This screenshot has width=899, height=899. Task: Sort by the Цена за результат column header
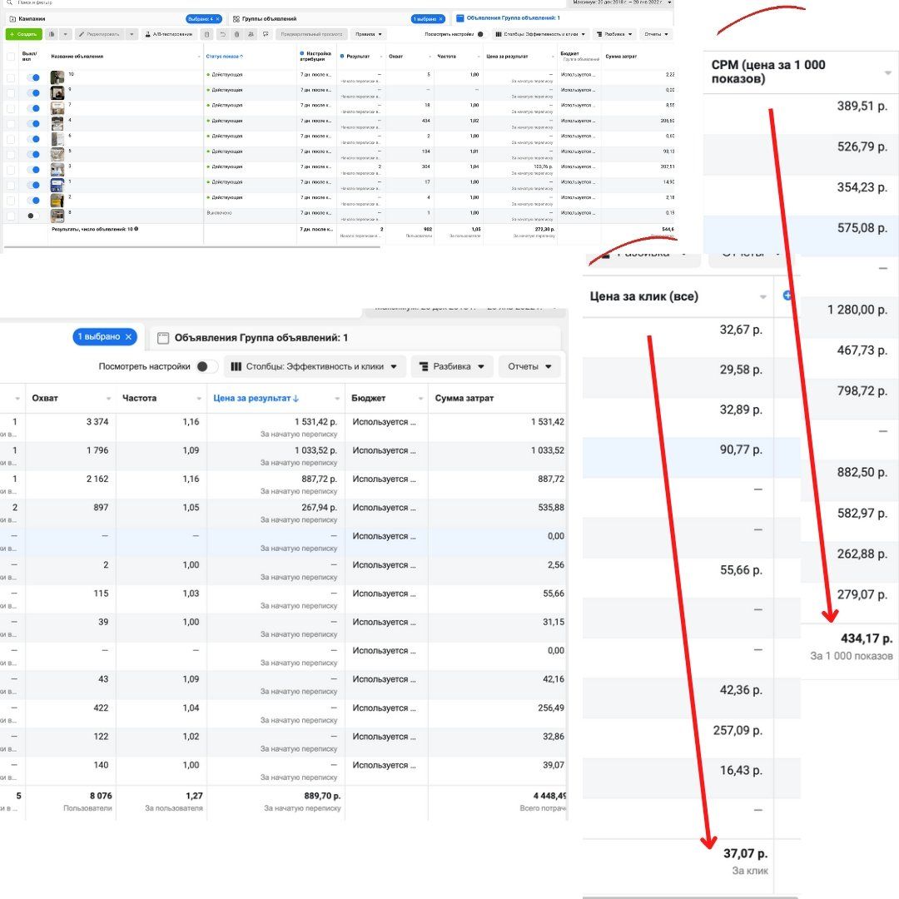[x=256, y=398]
